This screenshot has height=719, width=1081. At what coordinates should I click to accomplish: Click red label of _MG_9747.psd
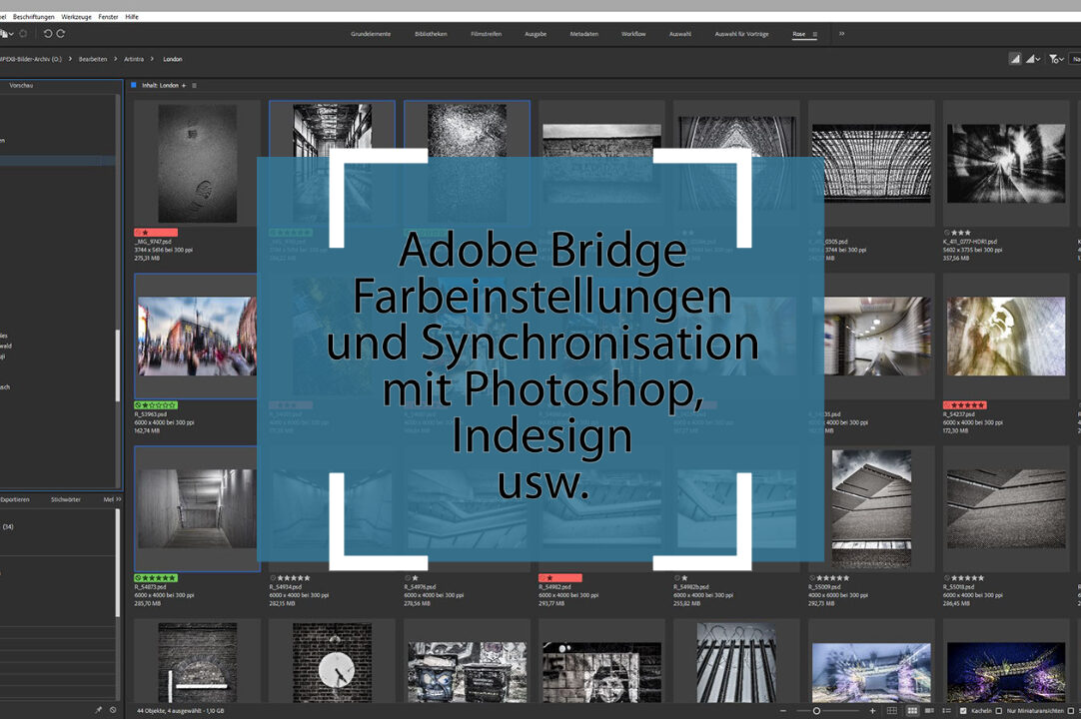point(156,233)
